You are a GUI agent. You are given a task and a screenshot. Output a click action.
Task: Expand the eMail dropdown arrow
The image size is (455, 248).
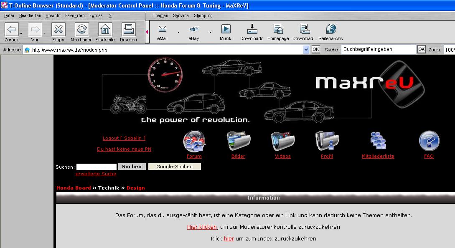pyautogui.click(x=178, y=32)
